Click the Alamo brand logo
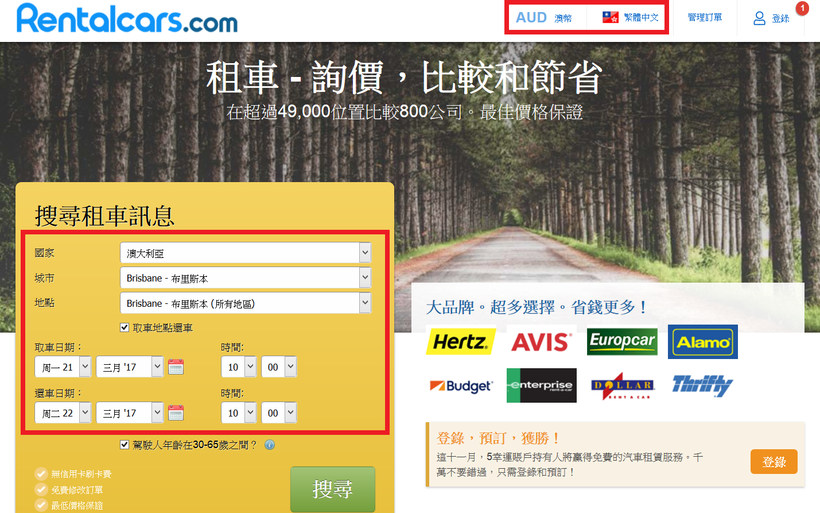 coord(702,342)
